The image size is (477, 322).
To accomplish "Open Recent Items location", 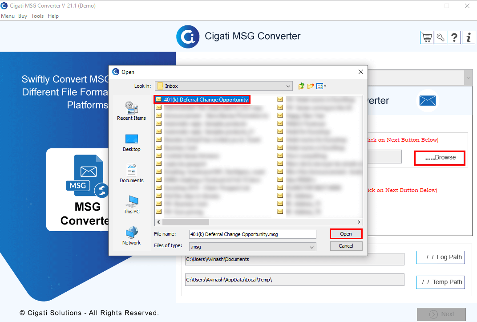I will [131, 111].
